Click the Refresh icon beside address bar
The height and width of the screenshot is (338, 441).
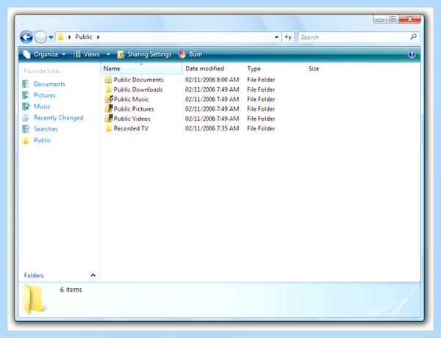point(288,37)
